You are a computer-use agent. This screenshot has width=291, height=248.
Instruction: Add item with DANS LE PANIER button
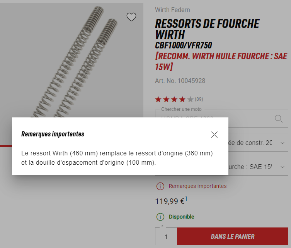click(233, 236)
